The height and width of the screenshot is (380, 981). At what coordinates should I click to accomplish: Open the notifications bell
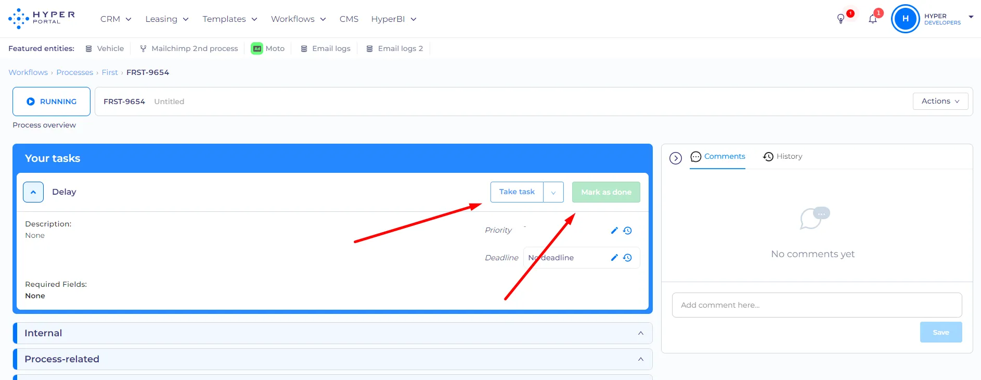click(873, 19)
